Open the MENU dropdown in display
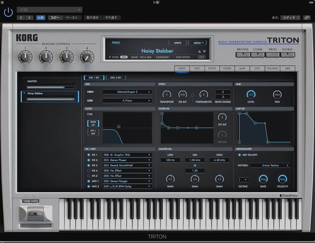 pyautogui.click(x=199, y=43)
